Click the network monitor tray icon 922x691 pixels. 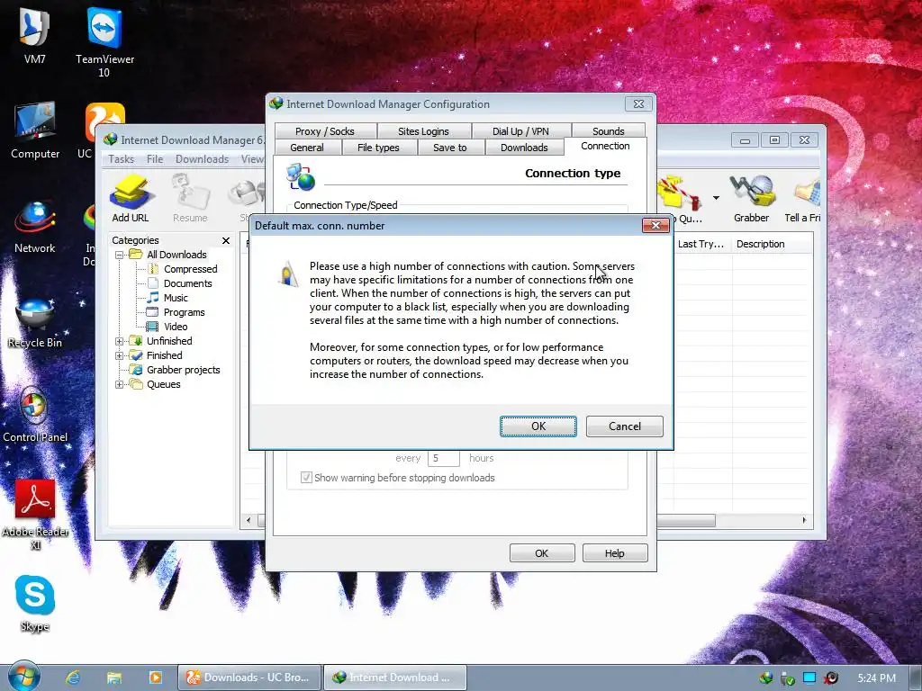click(809, 678)
